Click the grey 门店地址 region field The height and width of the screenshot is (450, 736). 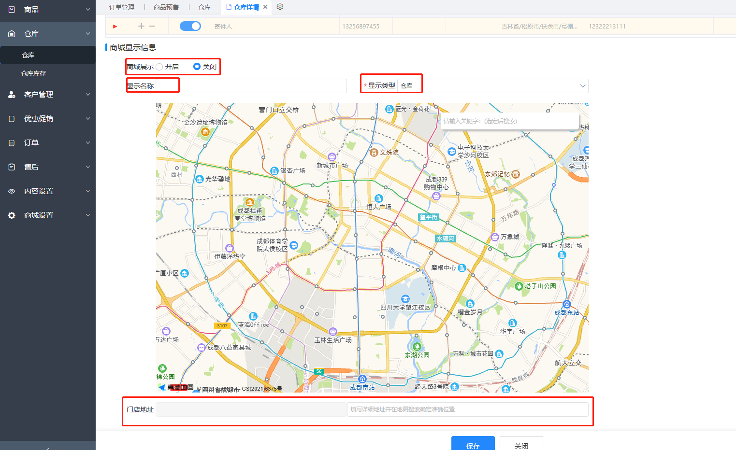click(251, 409)
